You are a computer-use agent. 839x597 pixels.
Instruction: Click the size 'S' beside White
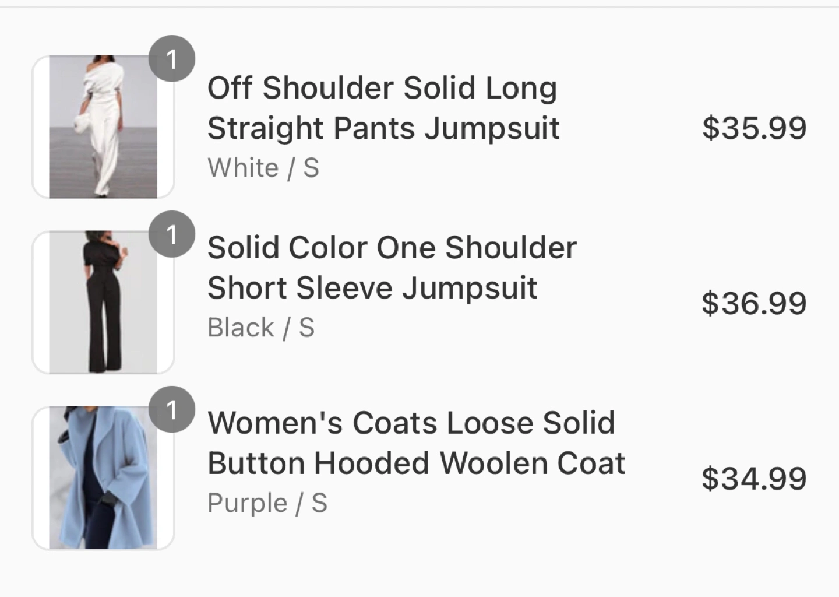pyautogui.click(x=311, y=168)
